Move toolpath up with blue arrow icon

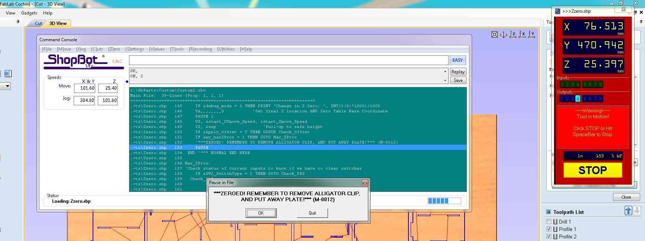tap(628, 211)
